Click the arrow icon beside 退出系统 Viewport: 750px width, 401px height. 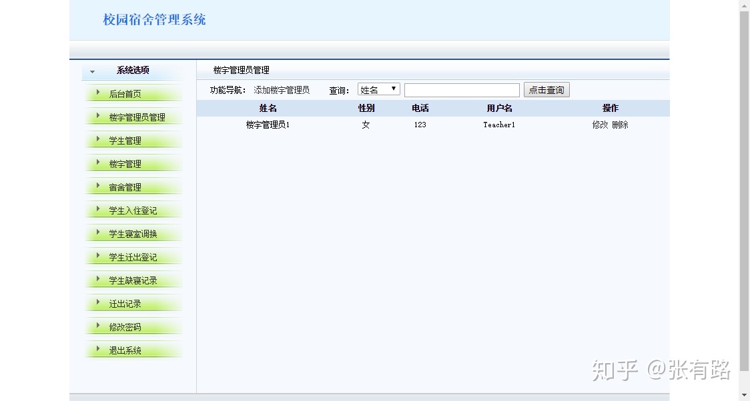click(x=98, y=349)
